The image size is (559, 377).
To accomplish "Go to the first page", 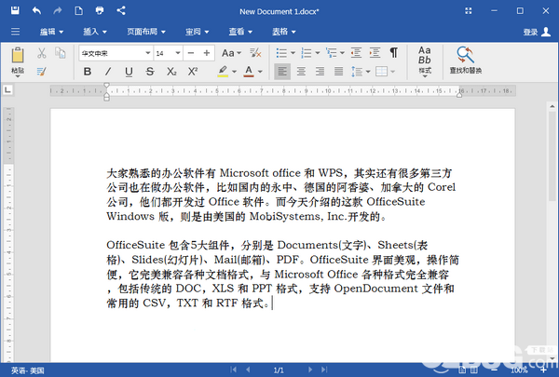I will [x=233, y=370].
